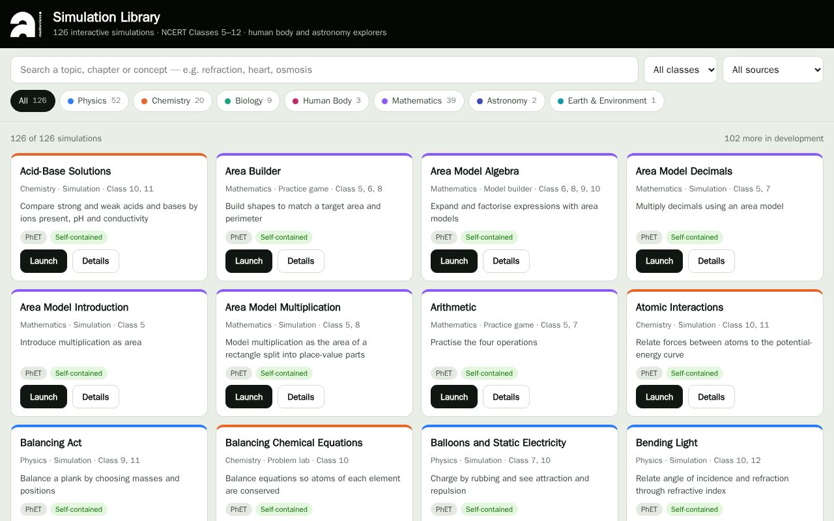Click the '126 of 126 simulations' count
The width and height of the screenshot is (834, 521).
[56, 139]
